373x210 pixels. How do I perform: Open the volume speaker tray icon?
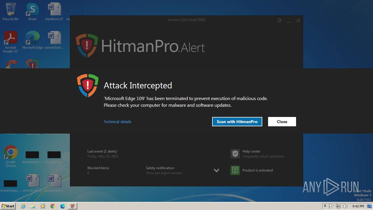click(345, 206)
